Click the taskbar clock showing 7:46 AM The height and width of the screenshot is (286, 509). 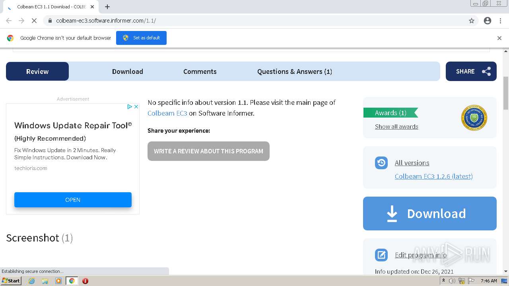489,281
